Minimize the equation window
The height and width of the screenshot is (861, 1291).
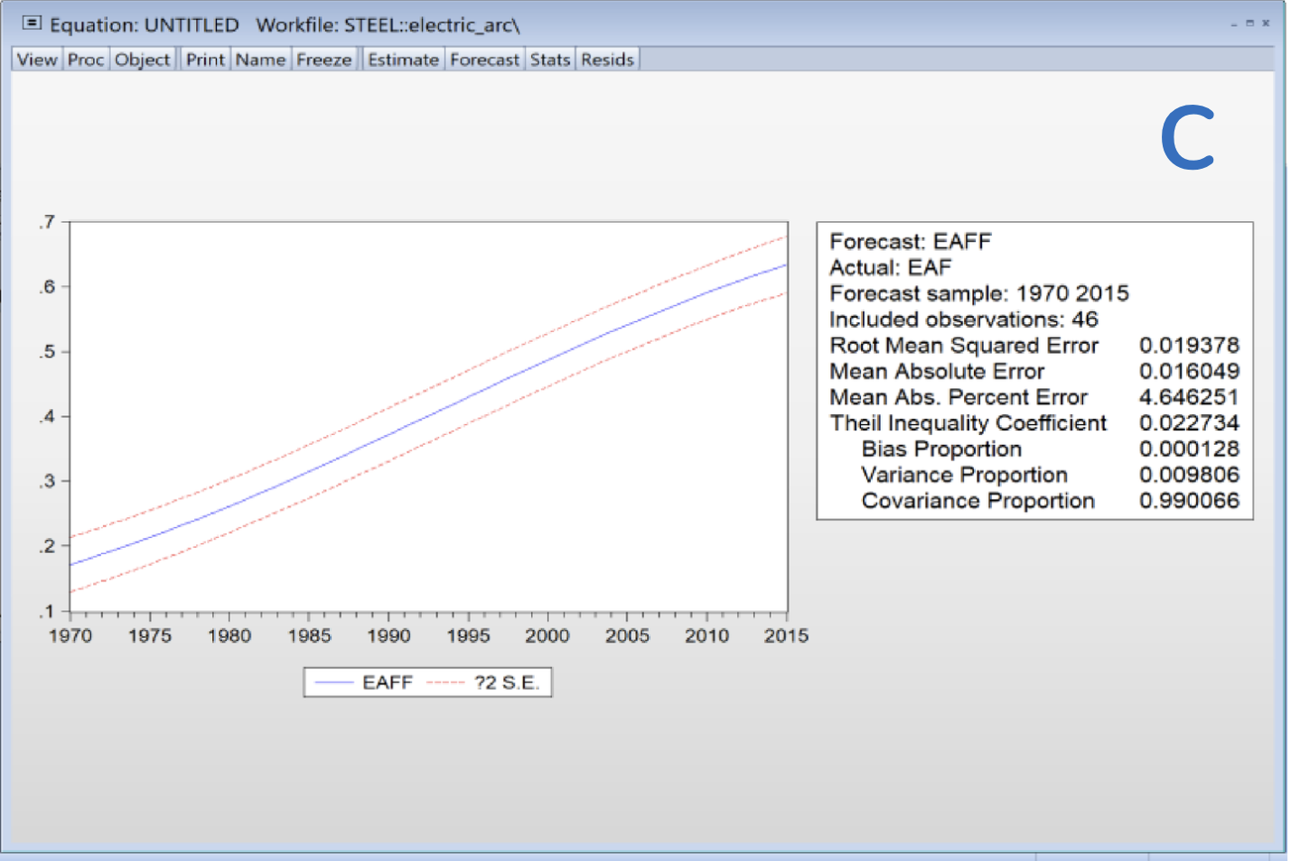(x=1234, y=24)
